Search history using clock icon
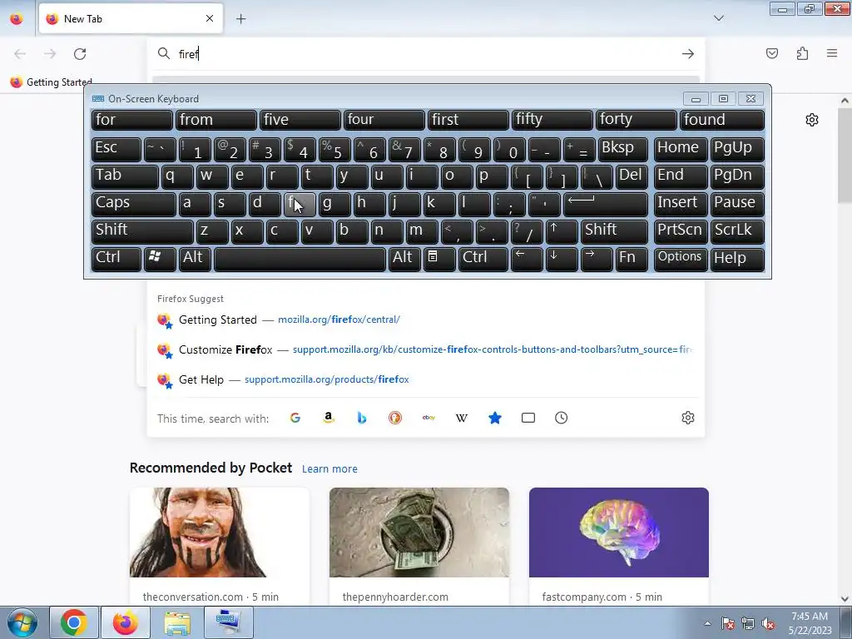 tap(562, 418)
